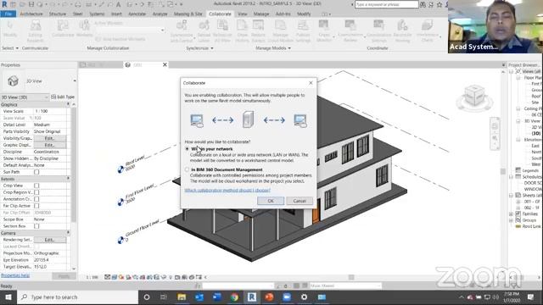The image size is (543, 305).
Task: Click the Publish Settings icon
Action: 303,25
